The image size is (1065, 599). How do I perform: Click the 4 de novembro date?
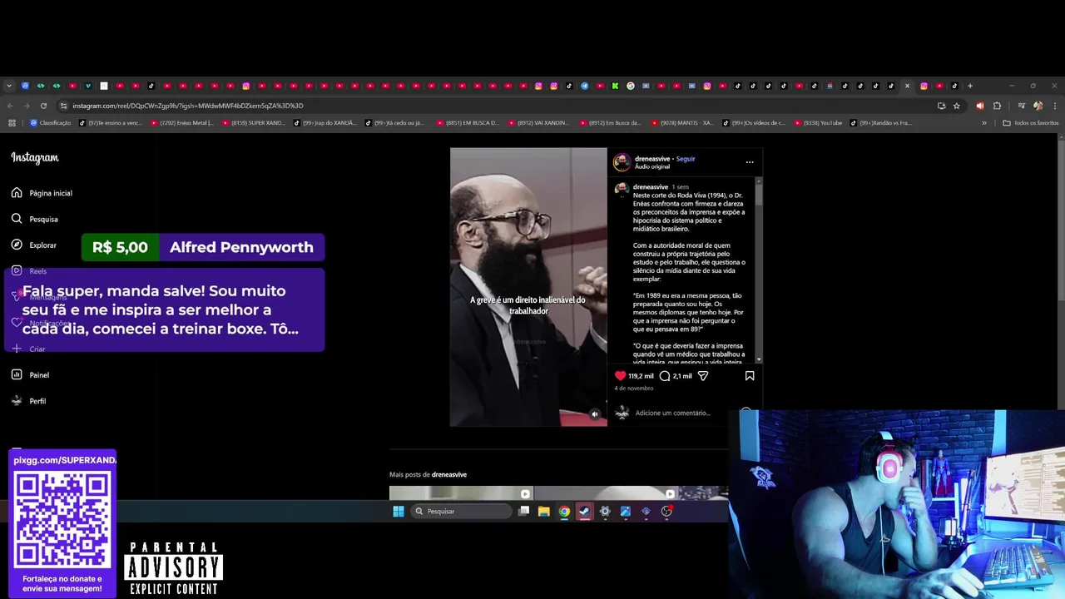(x=633, y=389)
